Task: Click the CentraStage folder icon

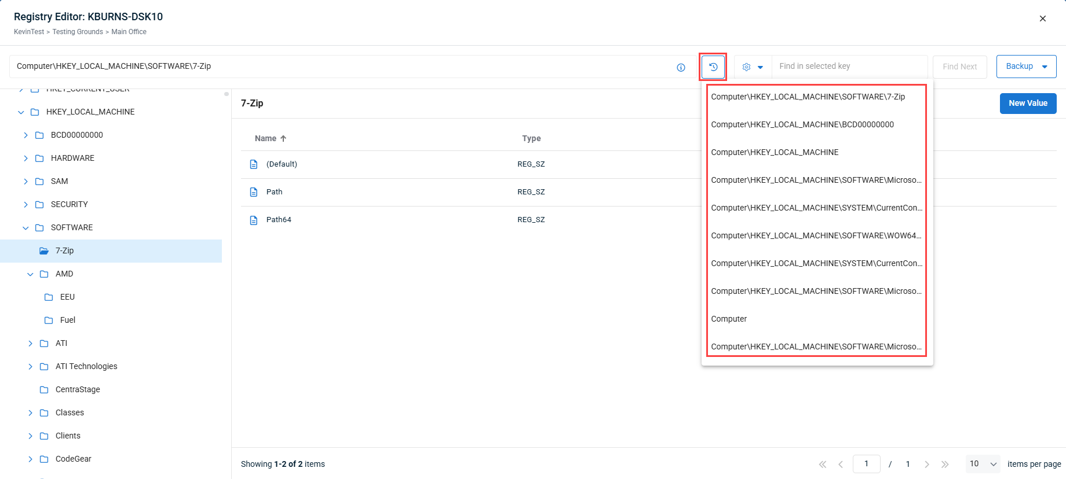Action: 44,390
